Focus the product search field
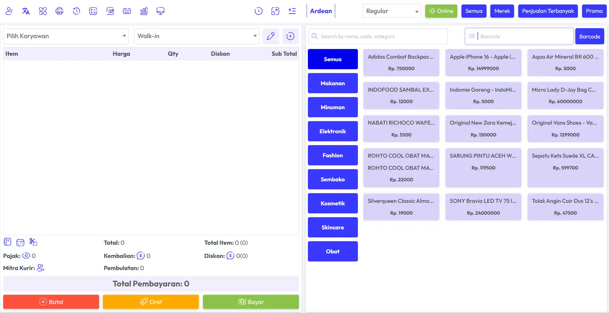This screenshot has height=313, width=609. [x=378, y=36]
